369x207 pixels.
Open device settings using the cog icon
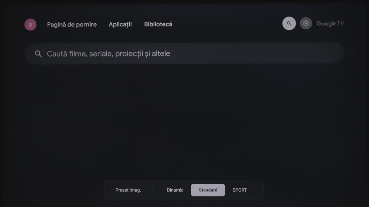(306, 23)
